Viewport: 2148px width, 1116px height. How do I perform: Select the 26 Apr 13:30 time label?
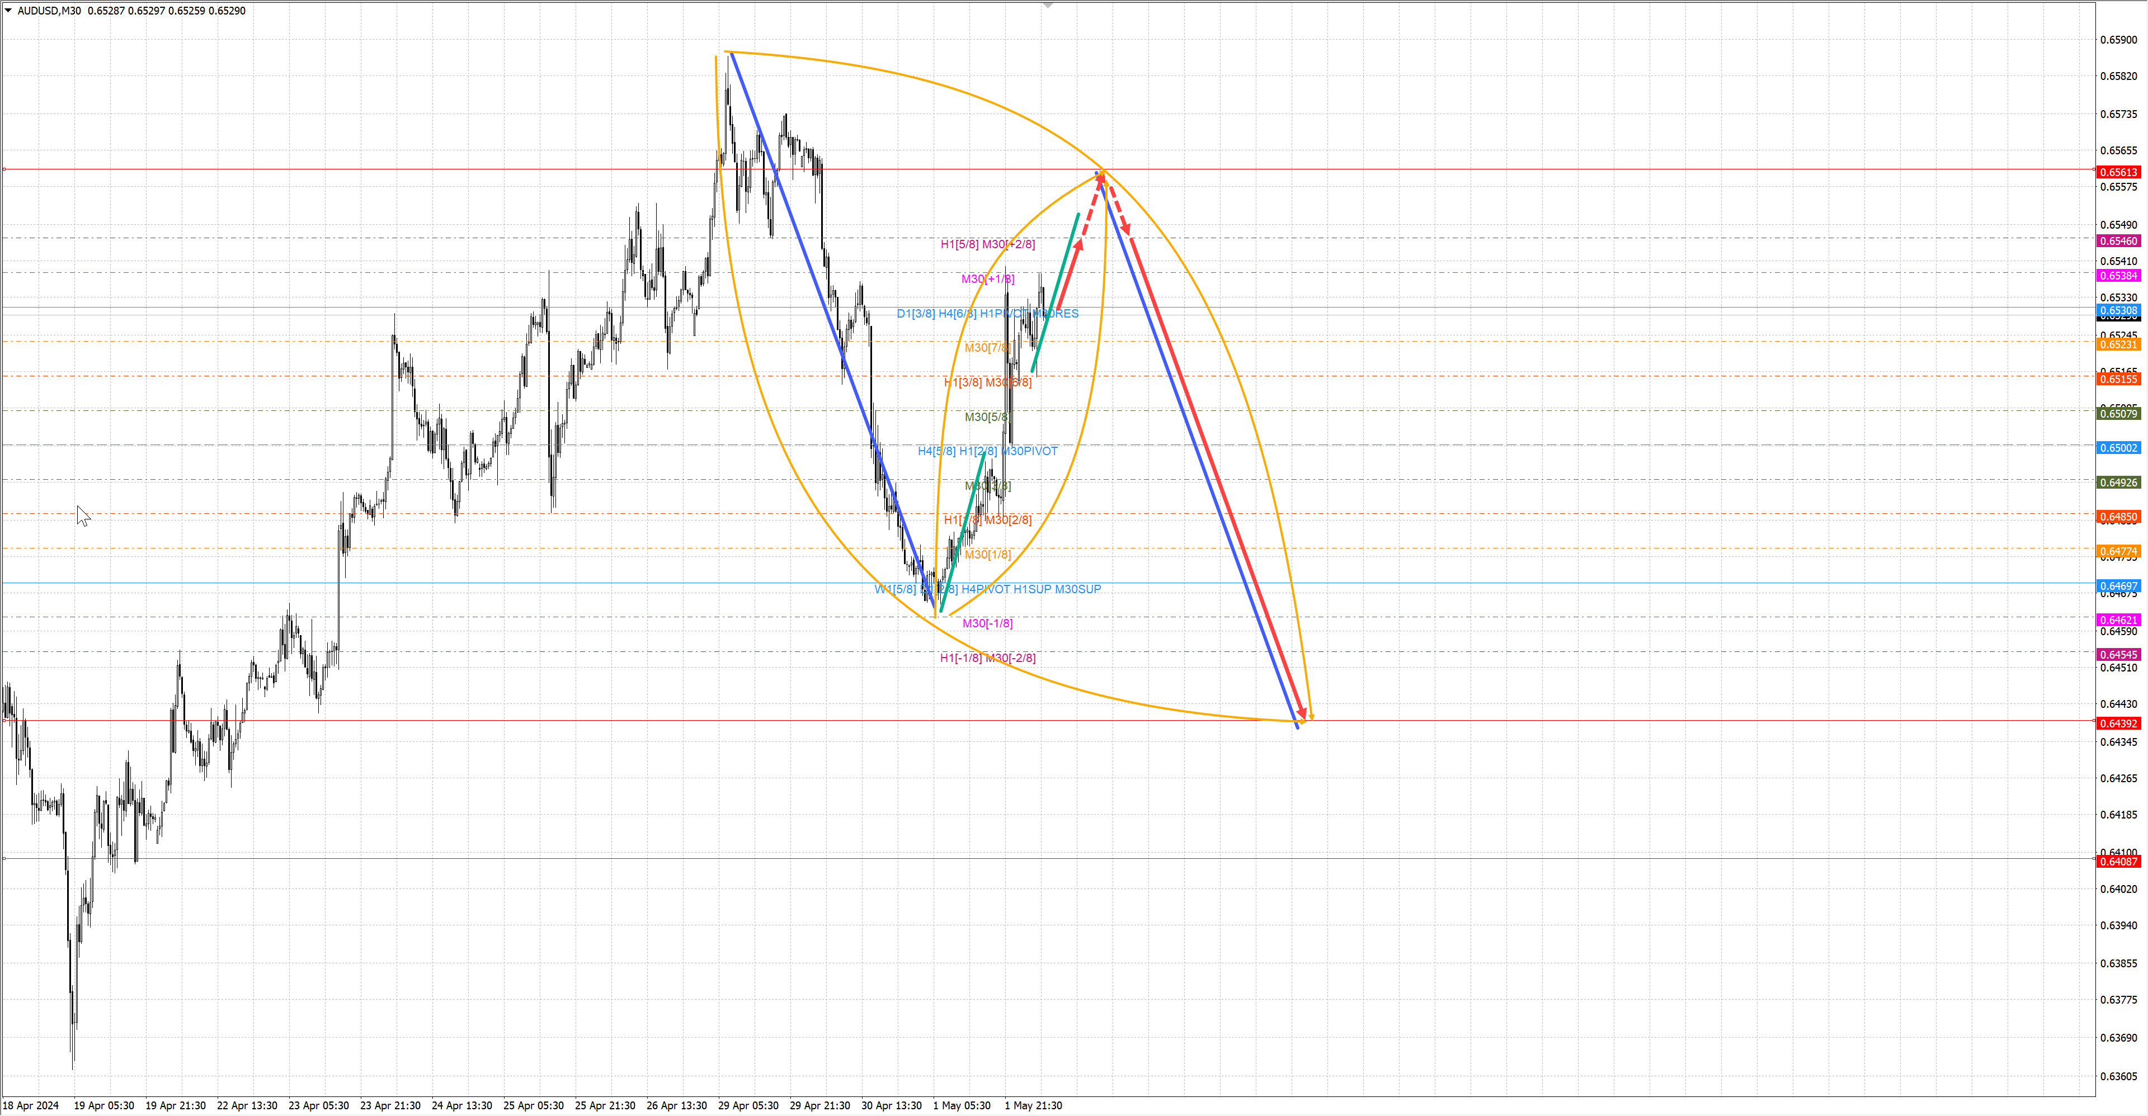click(x=676, y=1105)
